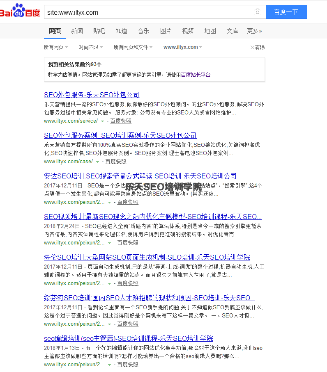Switch to the 图片 tab

point(166,31)
